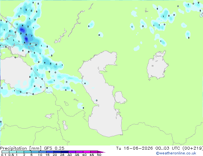203x156 pixels.
Task: Click the 'Precipitation [mm]' title text
Action: click(x=21, y=148)
